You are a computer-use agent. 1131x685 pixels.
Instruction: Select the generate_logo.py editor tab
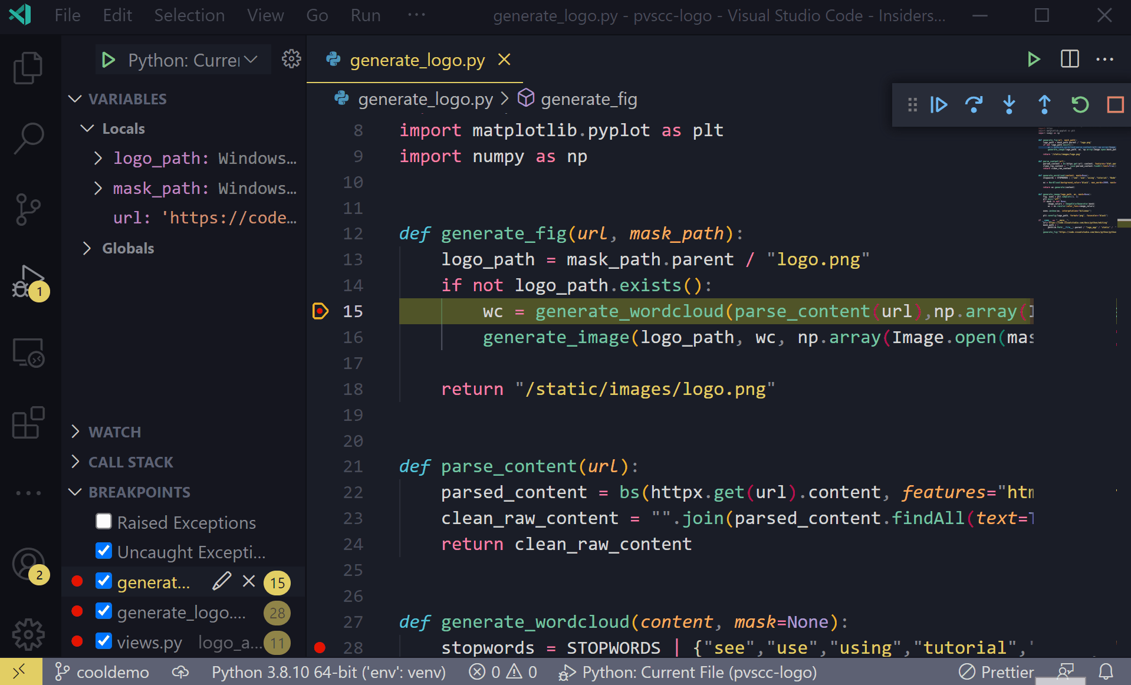click(417, 60)
